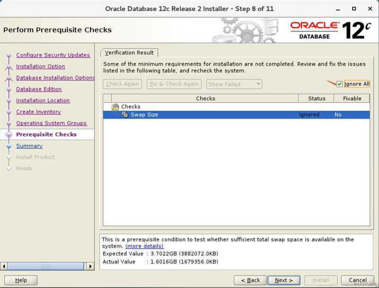Select the Swap Size row
This screenshot has width=379, height=288.
tap(236, 115)
